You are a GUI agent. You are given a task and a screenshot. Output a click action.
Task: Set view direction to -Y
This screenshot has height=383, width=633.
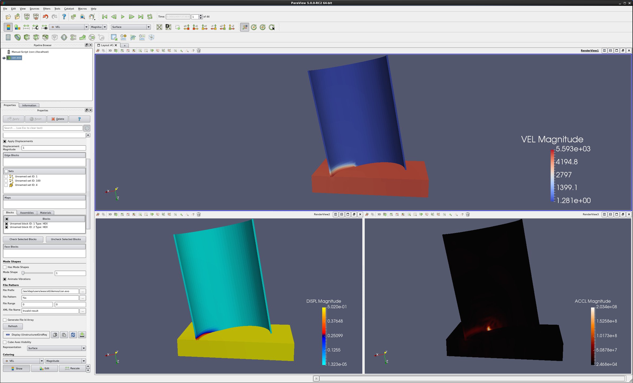pyautogui.click(x=214, y=27)
